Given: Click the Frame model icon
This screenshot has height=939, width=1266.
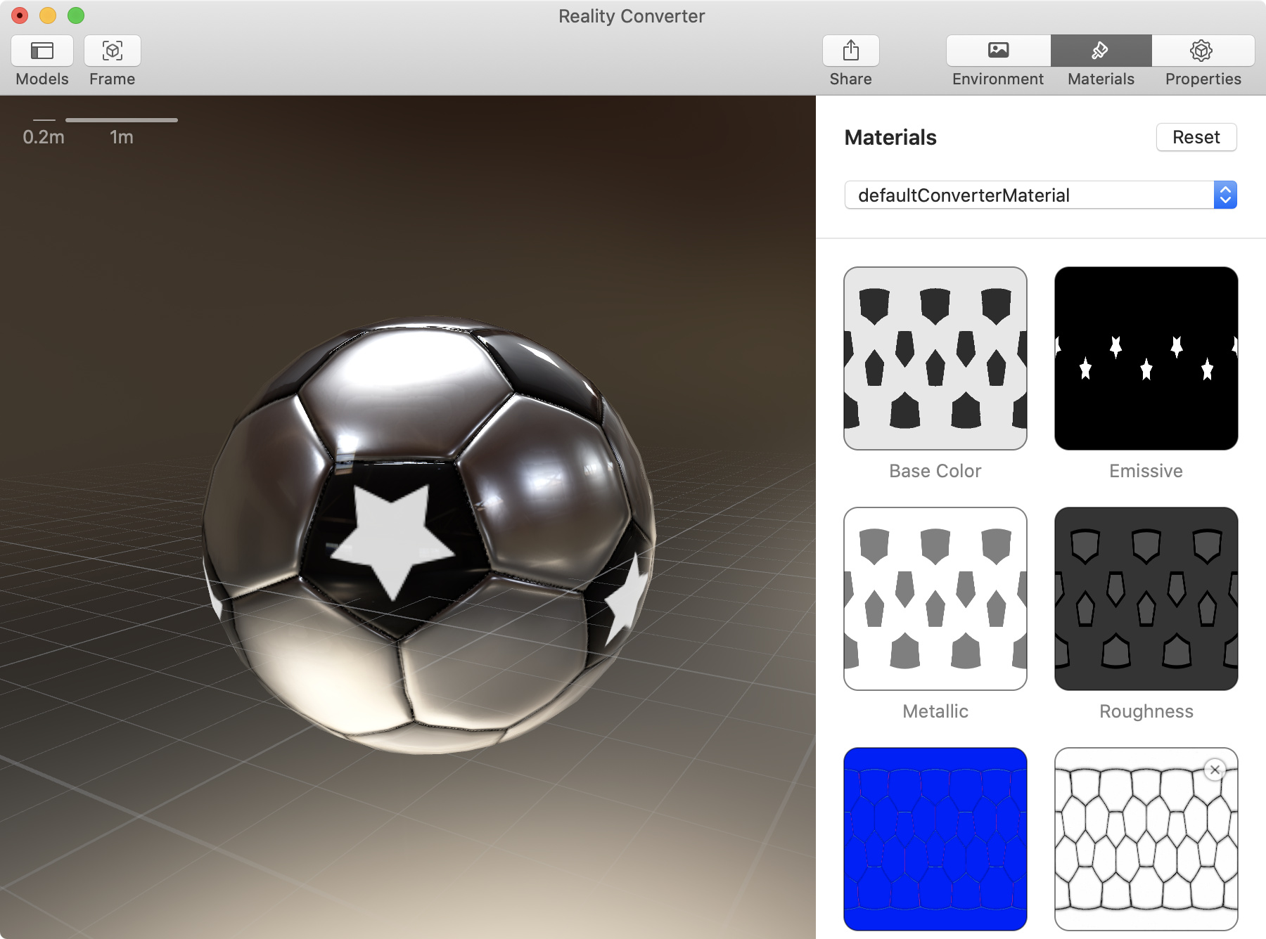Looking at the screenshot, I should point(113,51).
